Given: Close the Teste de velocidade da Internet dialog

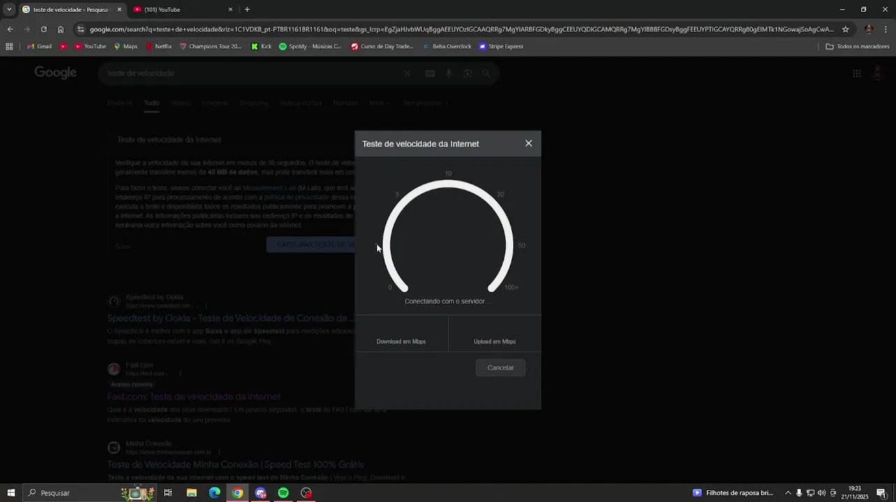Looking at the screenshot, I should tap(529, 144).
